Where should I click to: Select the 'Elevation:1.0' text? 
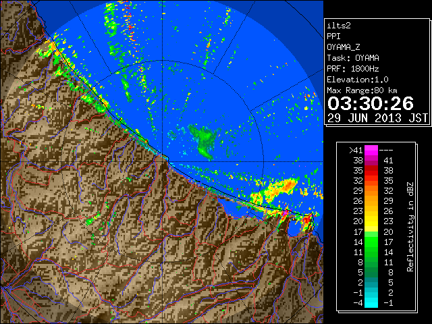tap(358, 80)
